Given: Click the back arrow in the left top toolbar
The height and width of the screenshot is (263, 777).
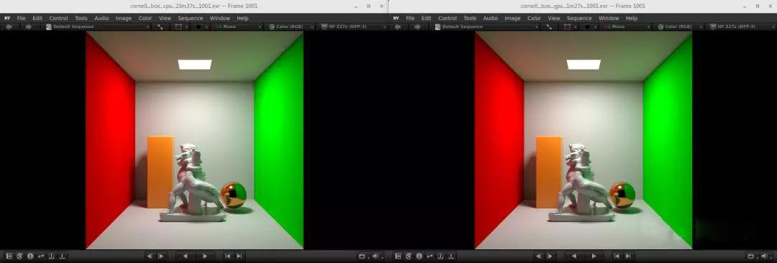Looking at the screenshot, I should tap(9, 27).
